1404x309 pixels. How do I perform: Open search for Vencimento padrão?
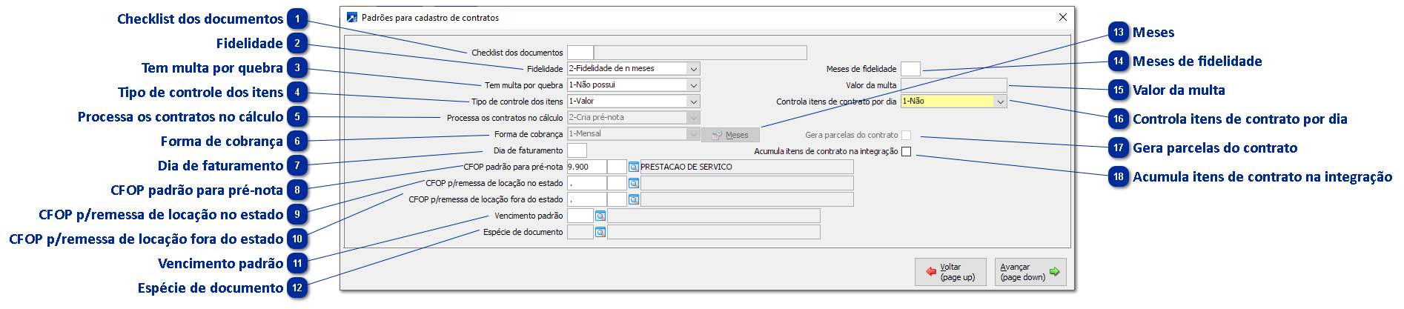(x=600, y=216)
